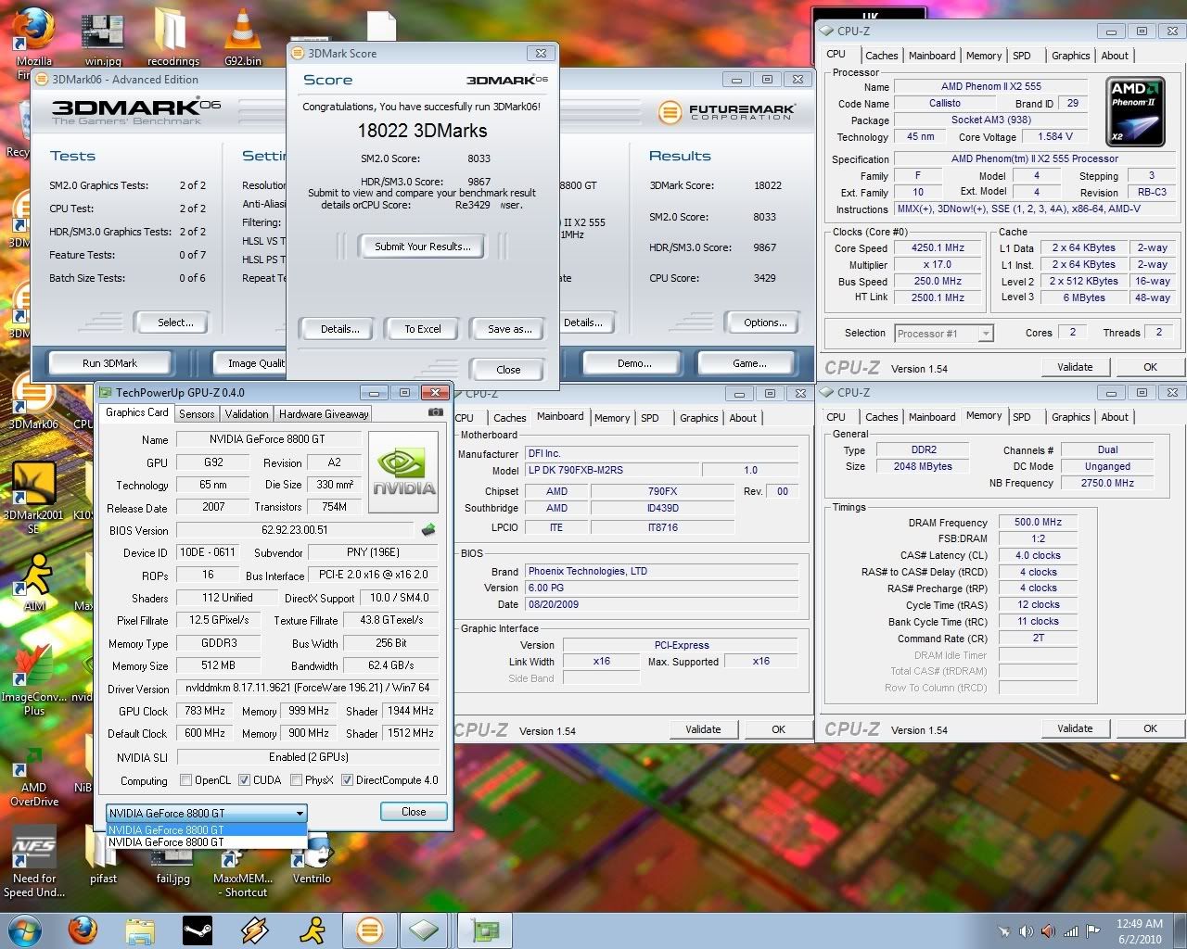Open the win.jpg desktop file icon
Screen dimensions: 1187x949
pos(103,39)
